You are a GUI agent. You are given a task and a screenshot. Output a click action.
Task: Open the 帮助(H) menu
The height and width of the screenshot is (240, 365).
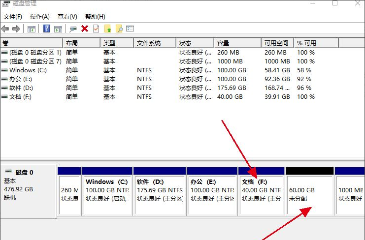pos(95,17)
